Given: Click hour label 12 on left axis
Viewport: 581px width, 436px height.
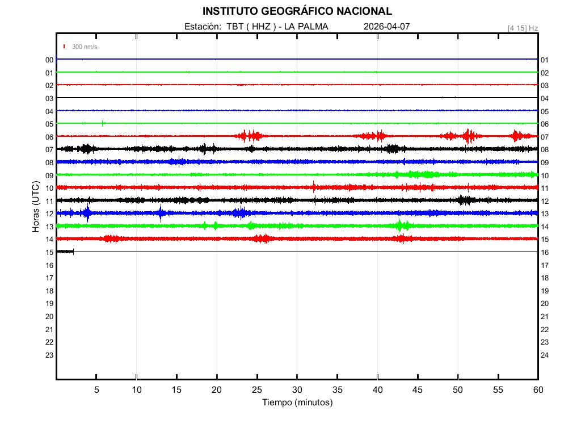Looking at the screenshot, I should coord(49,213).
